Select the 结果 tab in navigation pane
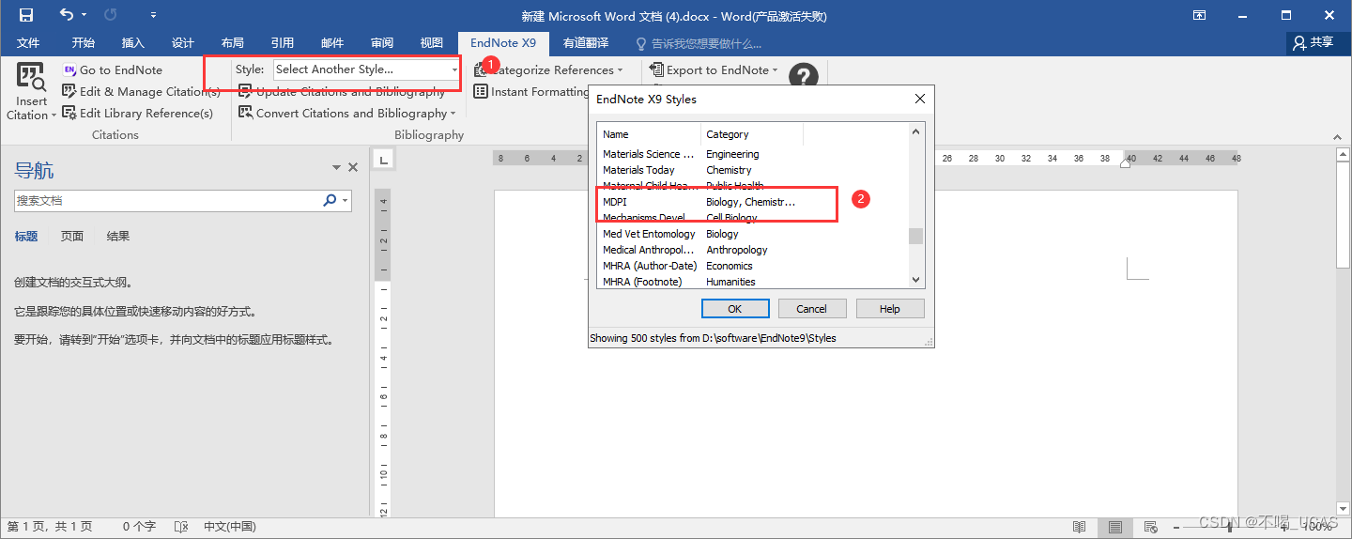1352x539 pixels. pos(118,237)
